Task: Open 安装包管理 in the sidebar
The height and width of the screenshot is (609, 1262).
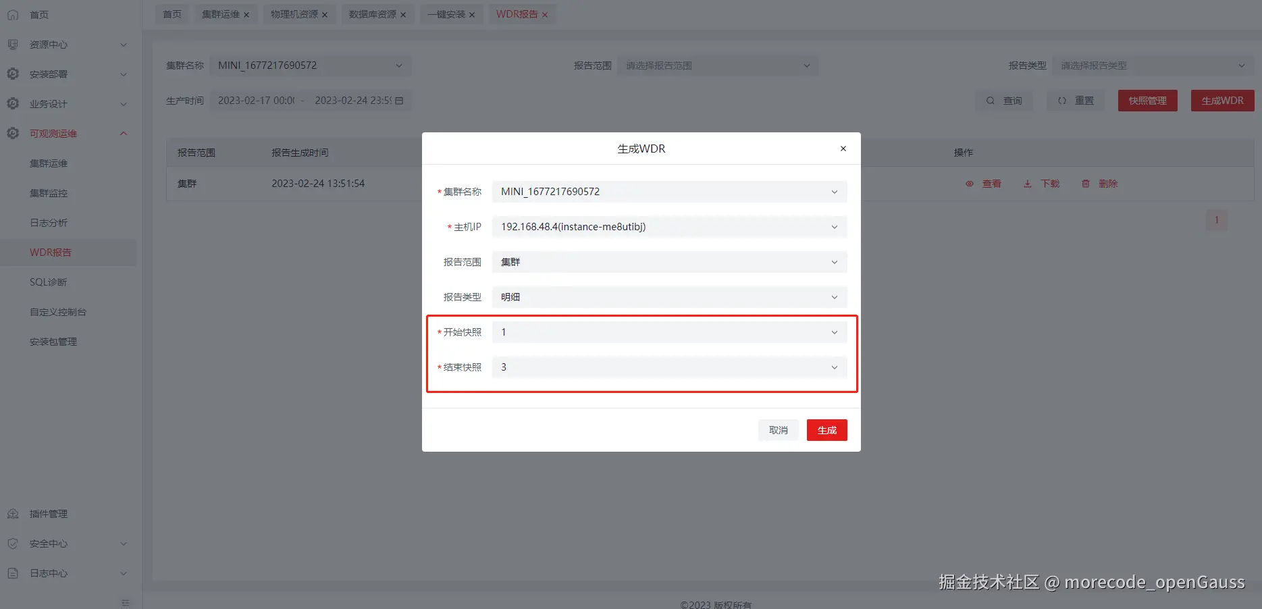Action: 53,342
